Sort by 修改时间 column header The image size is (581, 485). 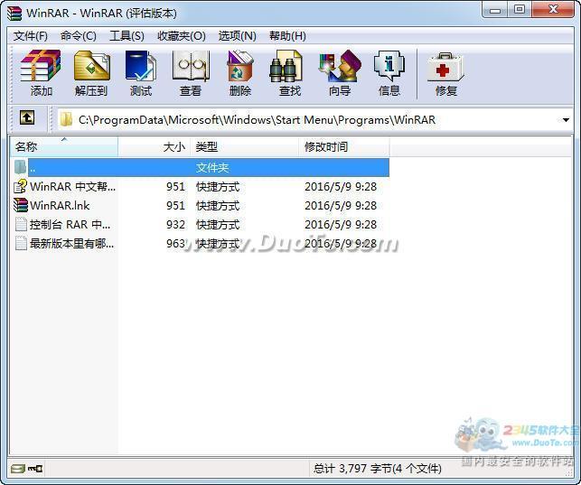coord(344,146)
